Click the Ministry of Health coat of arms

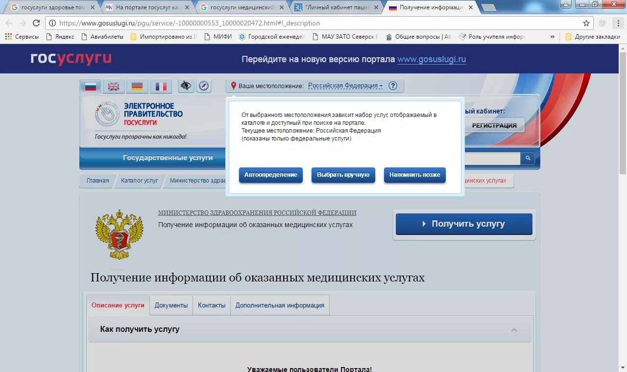tap(119, 235)
